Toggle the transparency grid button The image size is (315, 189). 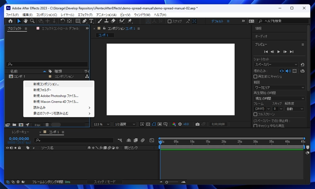(148, 124)
